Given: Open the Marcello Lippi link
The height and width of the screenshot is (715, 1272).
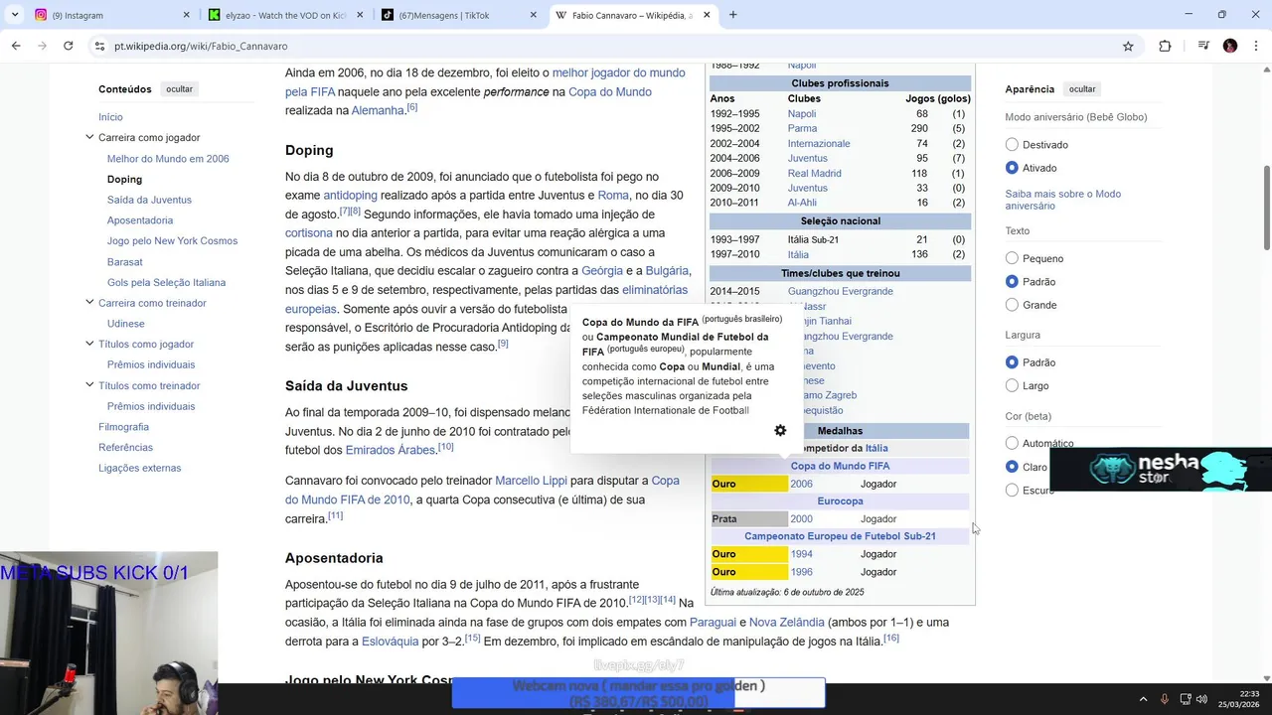Looking at the screenshot, I should pyautogui.click(x=531, y=481).
